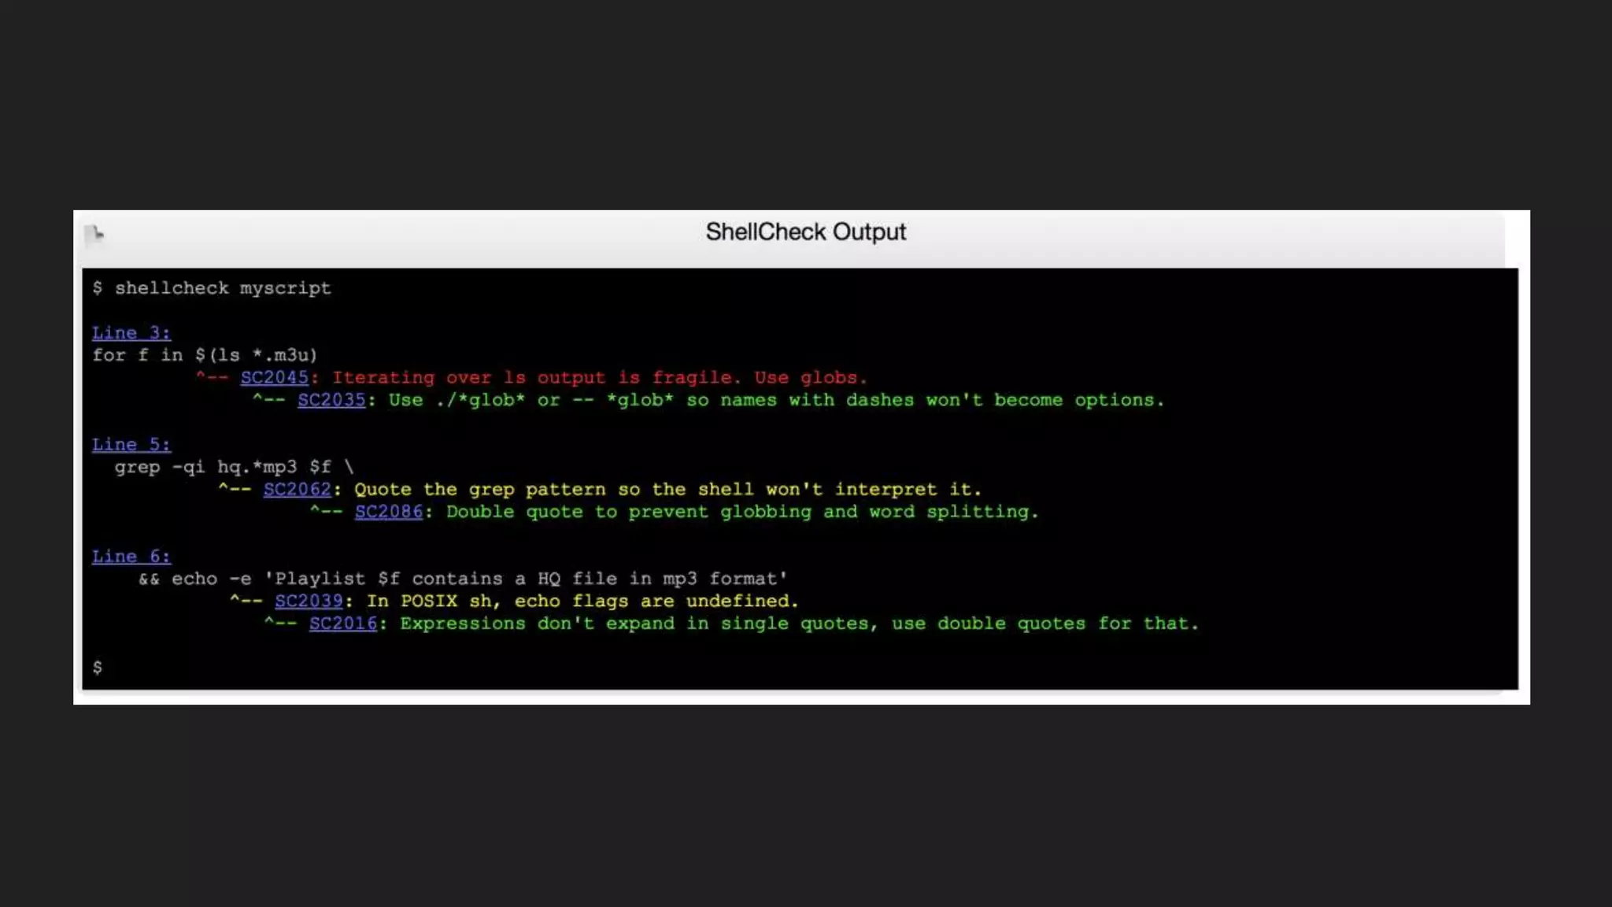This screenshot has height=907, width=1612.
Task: Click the document icon in the title bar
Action: 94,234
